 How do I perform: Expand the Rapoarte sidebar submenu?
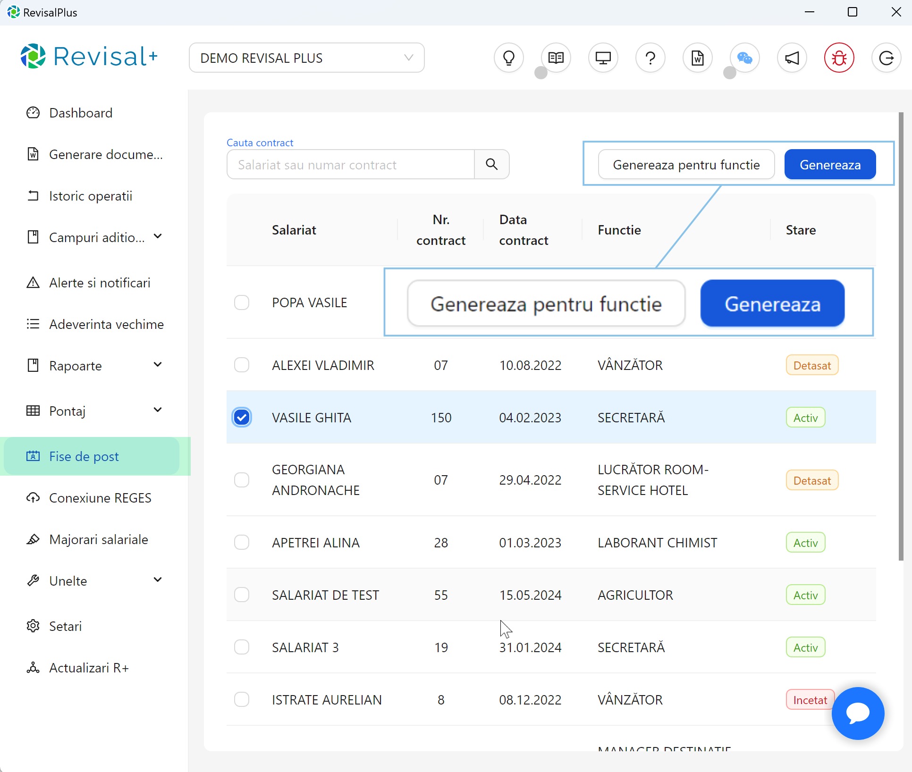coord(158,365)
